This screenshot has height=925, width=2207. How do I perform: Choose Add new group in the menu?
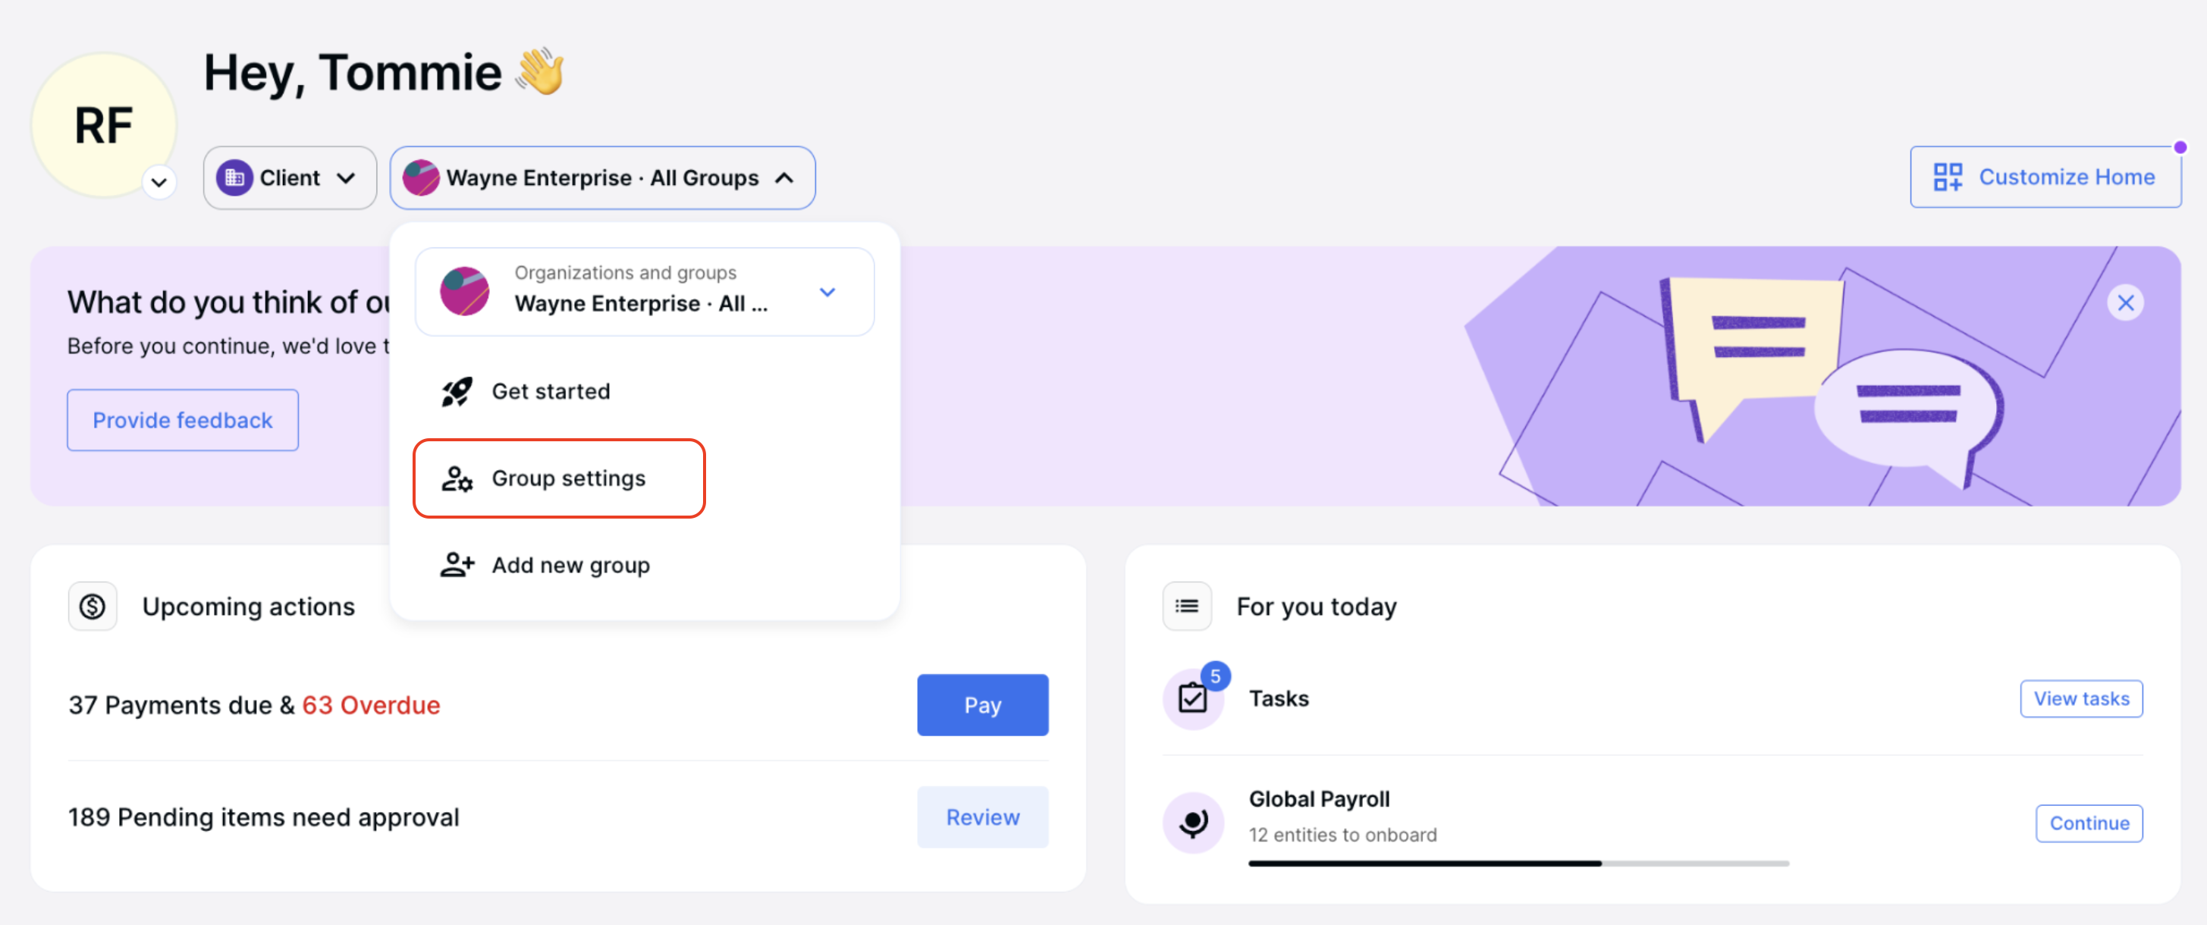point(570,564)
